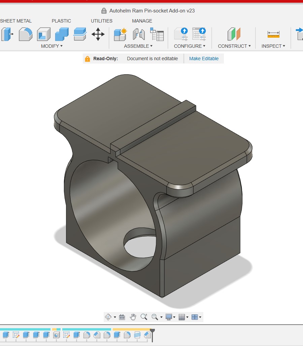
Task: Select the Shell tool icon
Action: click(43, 34)
